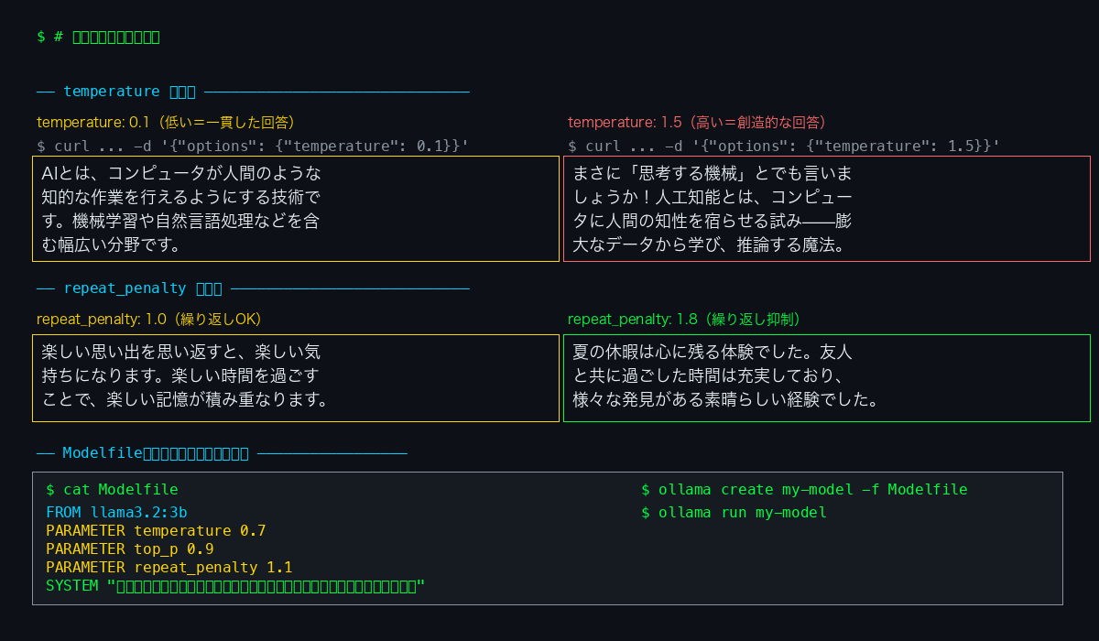The image size is (1099, 641).
Task: Select line '持ちになります。楽しい時間を過ごす'
Action: [181, 375]
